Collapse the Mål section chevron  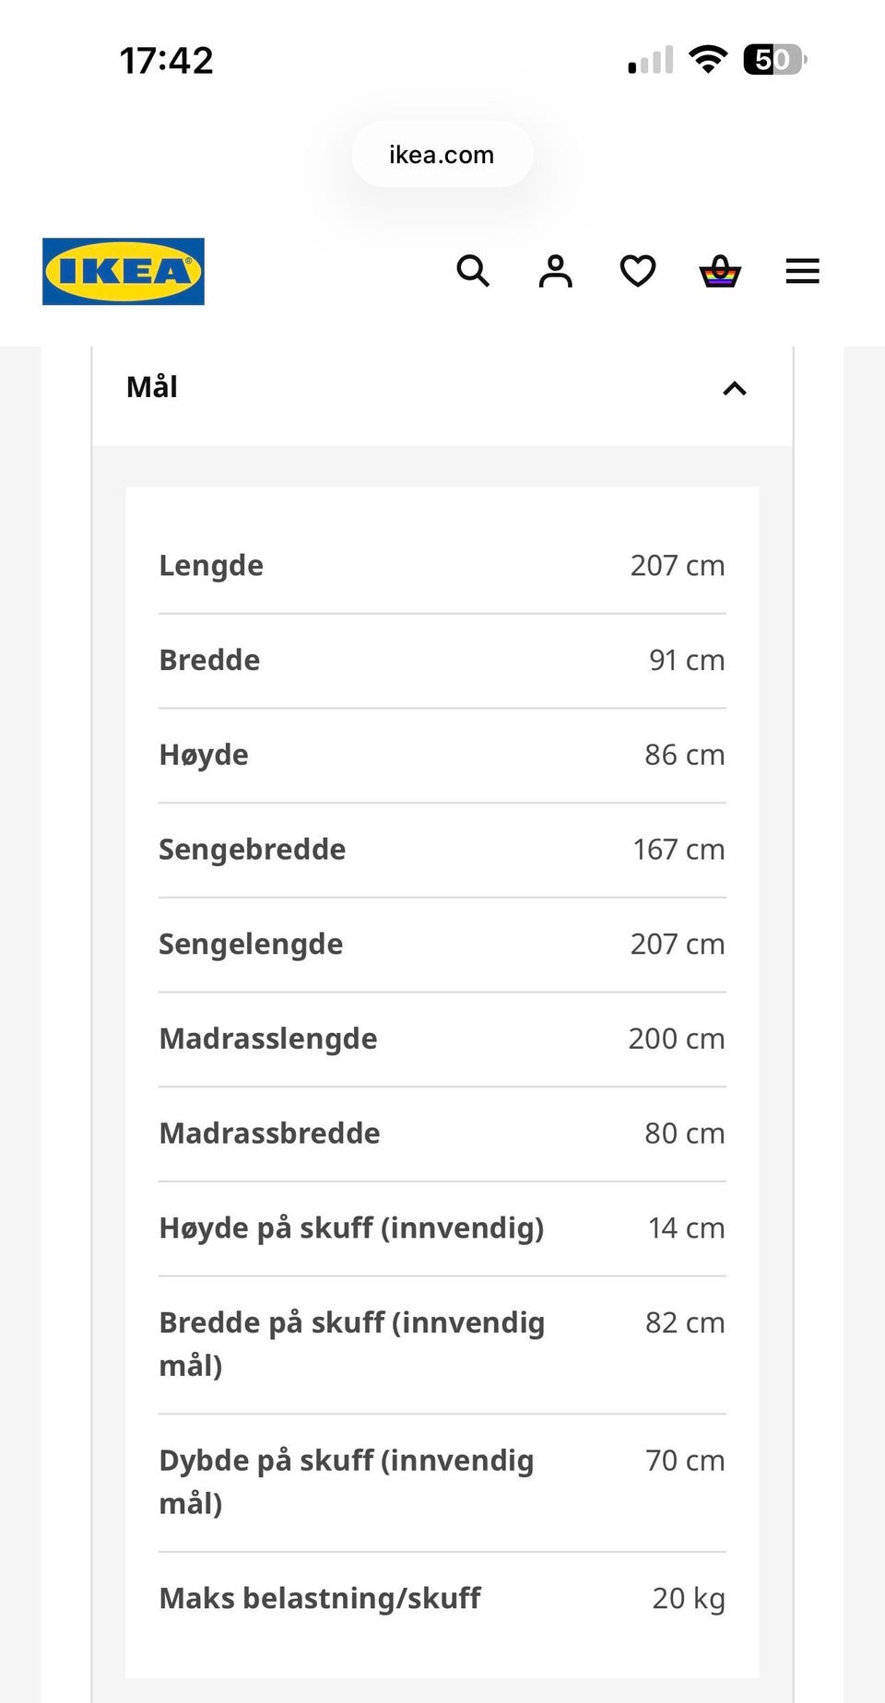(734, 389)
